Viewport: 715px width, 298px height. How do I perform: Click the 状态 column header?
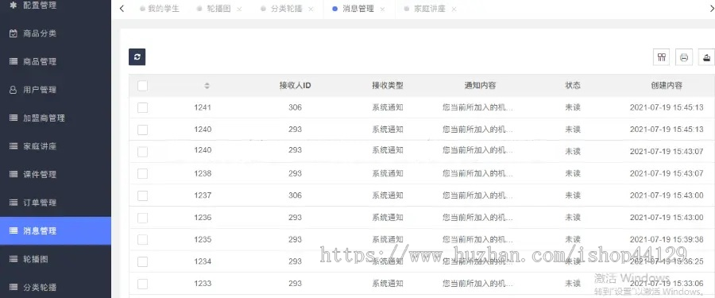pos(573,85)
